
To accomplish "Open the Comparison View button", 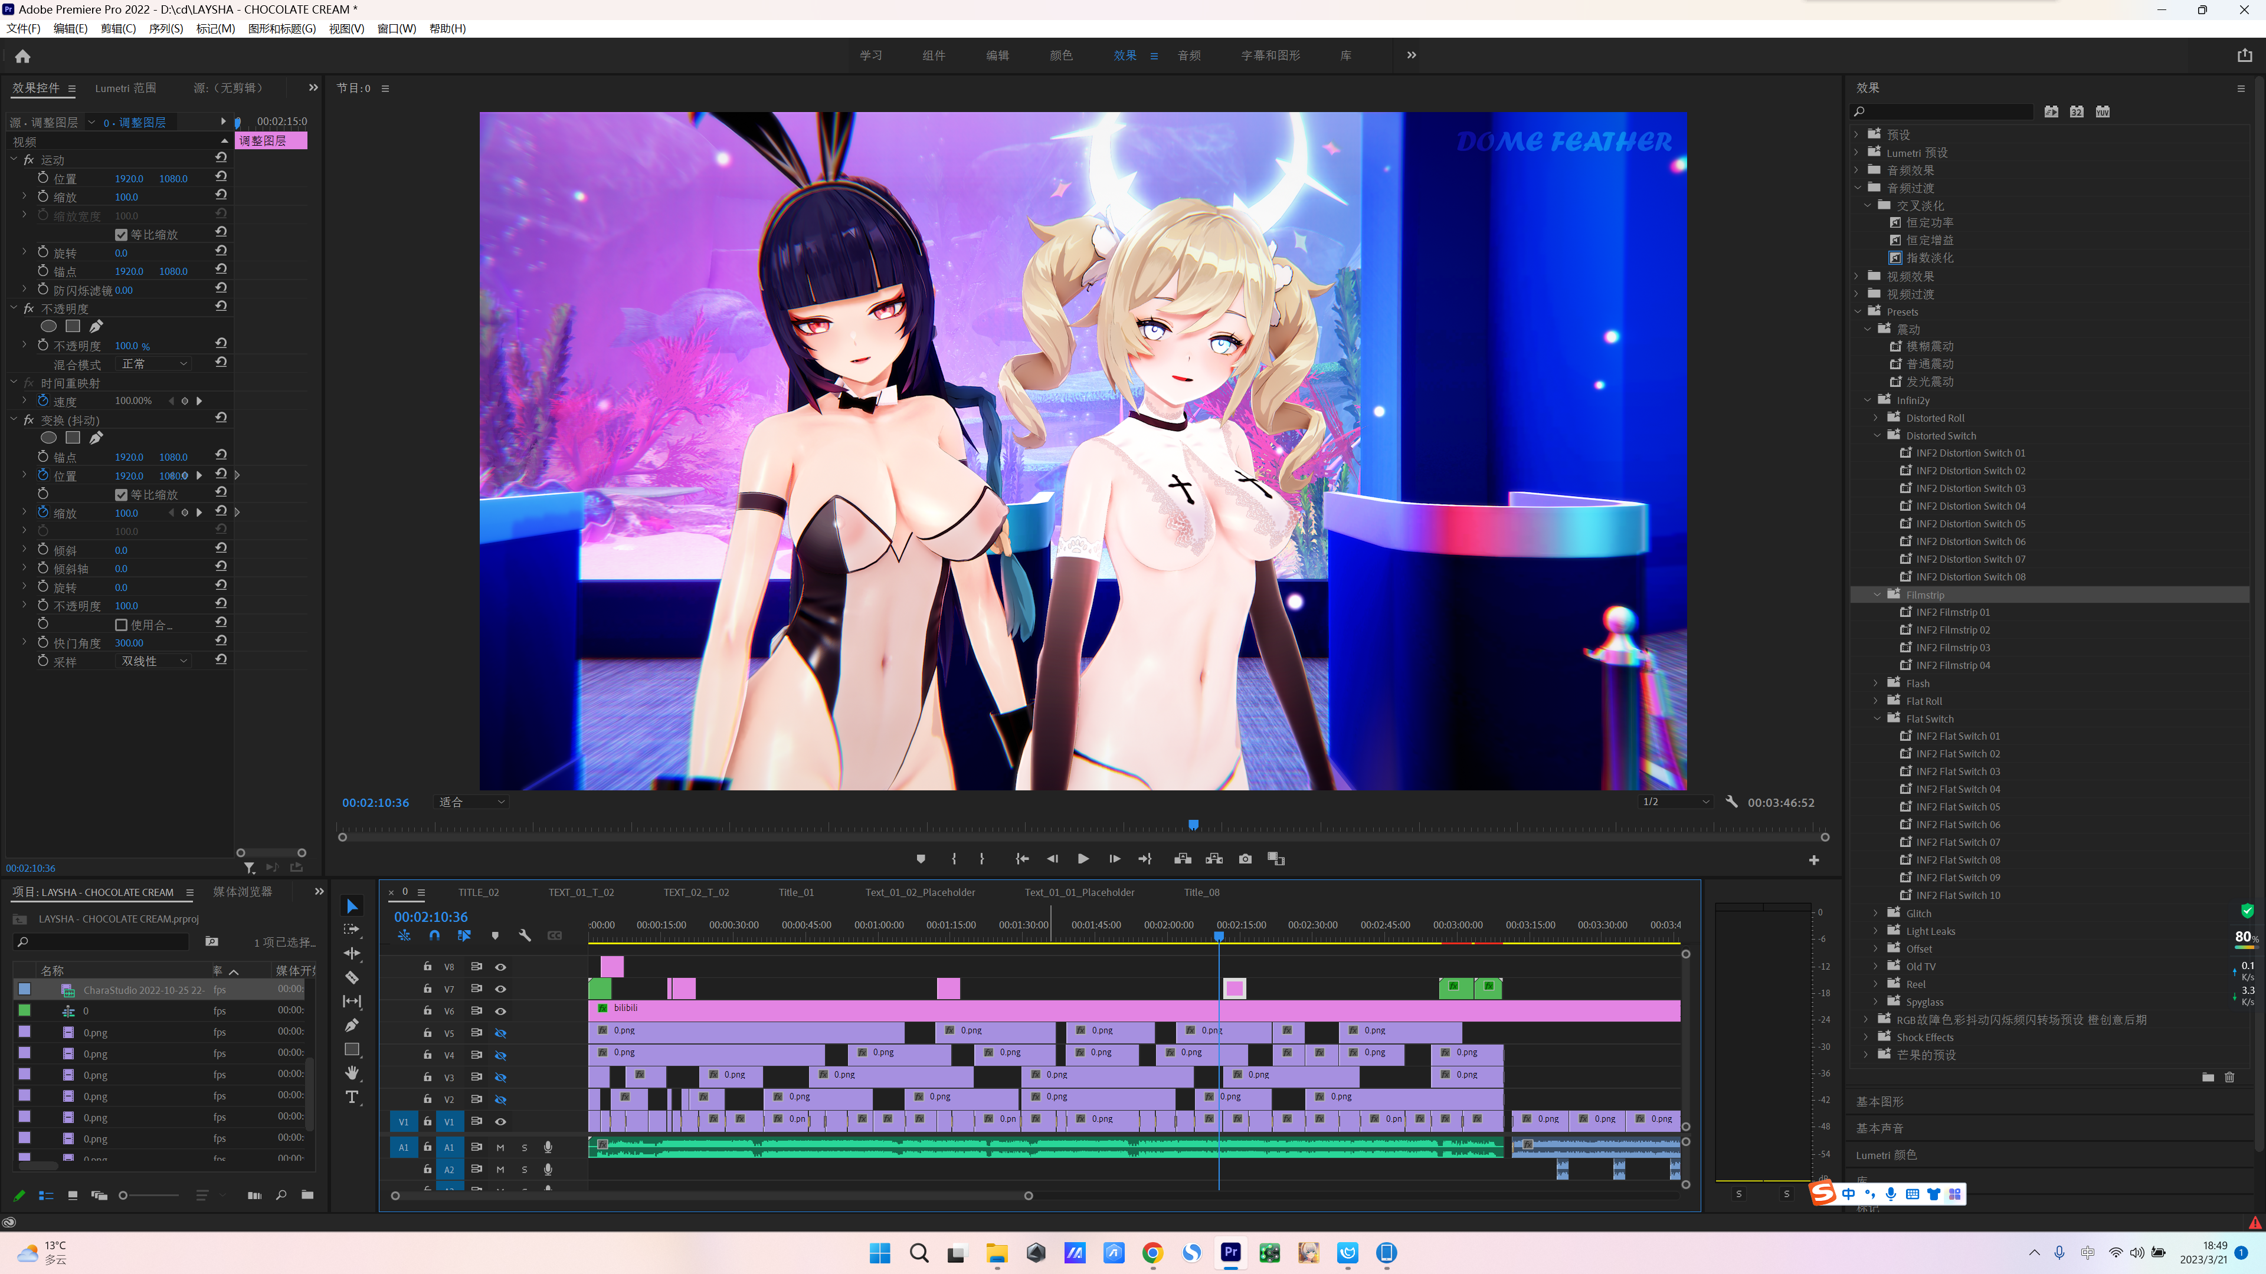I will pyautogui.click(x=1276, y=859).
